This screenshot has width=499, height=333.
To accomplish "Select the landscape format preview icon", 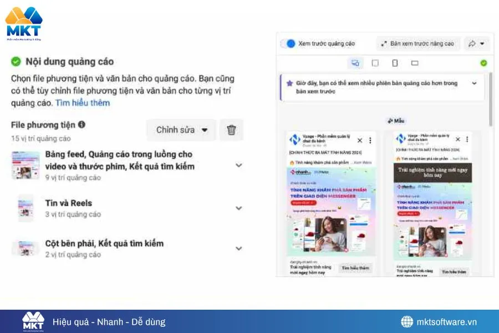I will [415, 63].
